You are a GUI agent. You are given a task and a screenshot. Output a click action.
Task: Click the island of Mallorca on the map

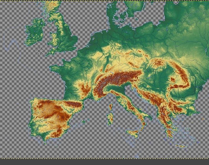coord(84,121)
